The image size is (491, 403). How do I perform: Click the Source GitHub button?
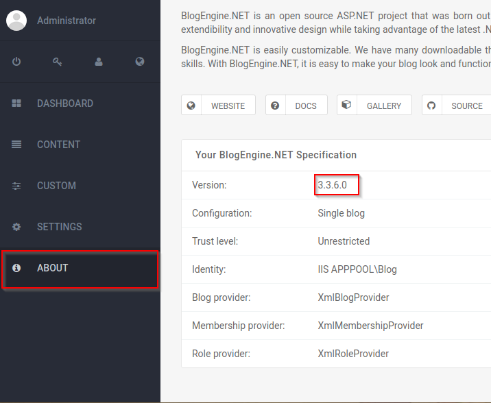tap(457, 106)
